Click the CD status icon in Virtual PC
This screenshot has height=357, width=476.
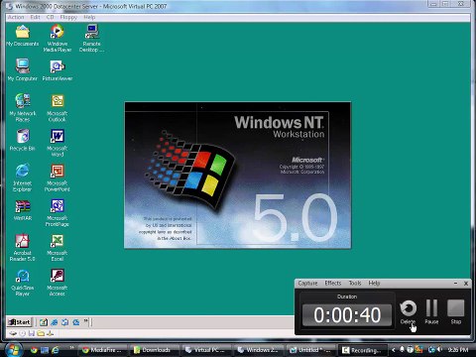(22, 333)
